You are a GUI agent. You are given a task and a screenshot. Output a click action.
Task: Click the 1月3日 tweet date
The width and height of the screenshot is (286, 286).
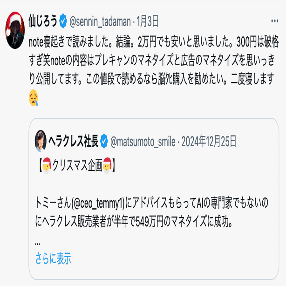pyautogui.click(x=147, y=21)
